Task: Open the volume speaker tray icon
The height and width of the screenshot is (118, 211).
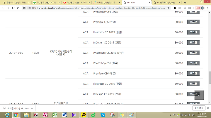Action: point(189,115)
